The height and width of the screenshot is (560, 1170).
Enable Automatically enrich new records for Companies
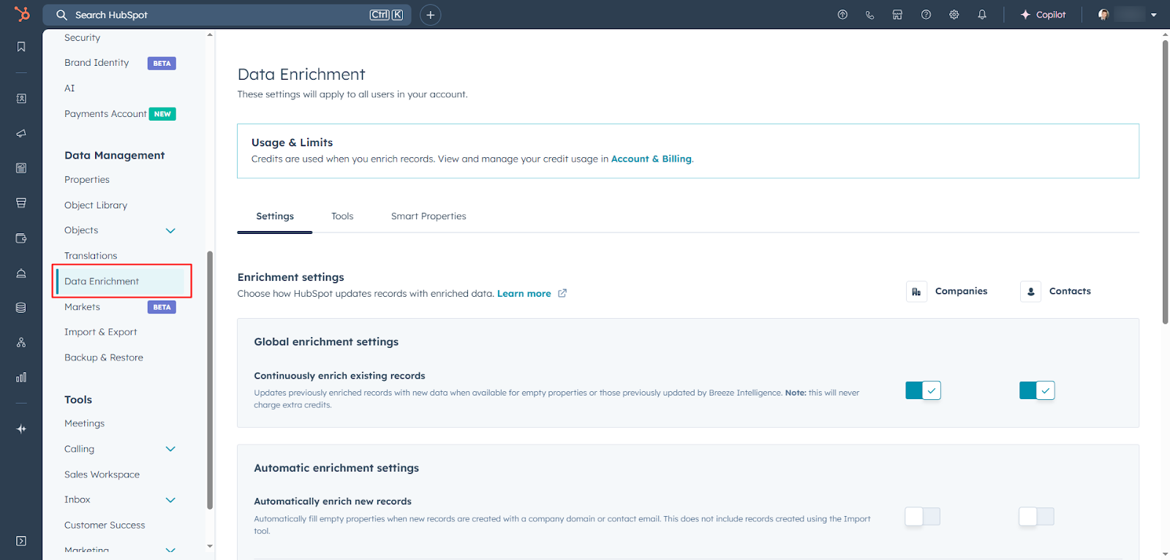[x=923, y=517]
